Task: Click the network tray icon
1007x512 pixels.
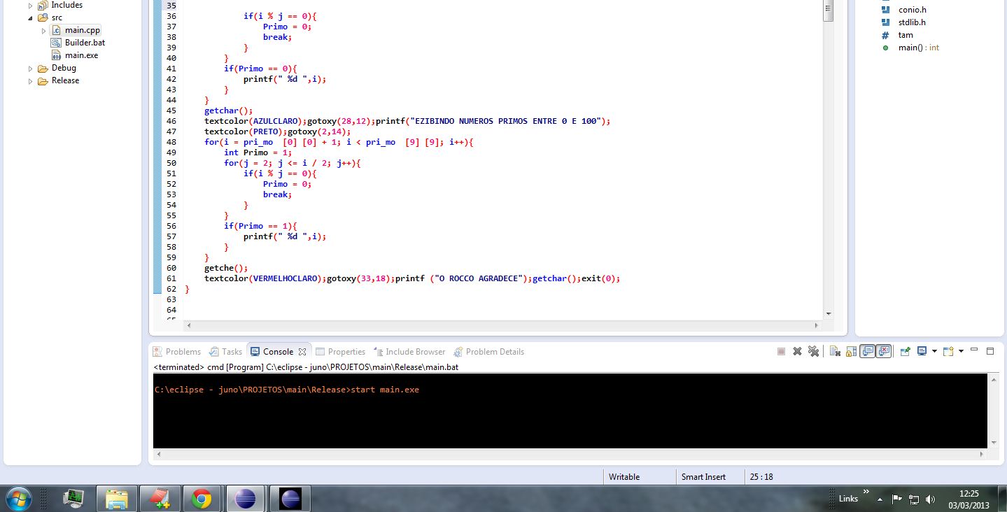Action: pos(913,499)
